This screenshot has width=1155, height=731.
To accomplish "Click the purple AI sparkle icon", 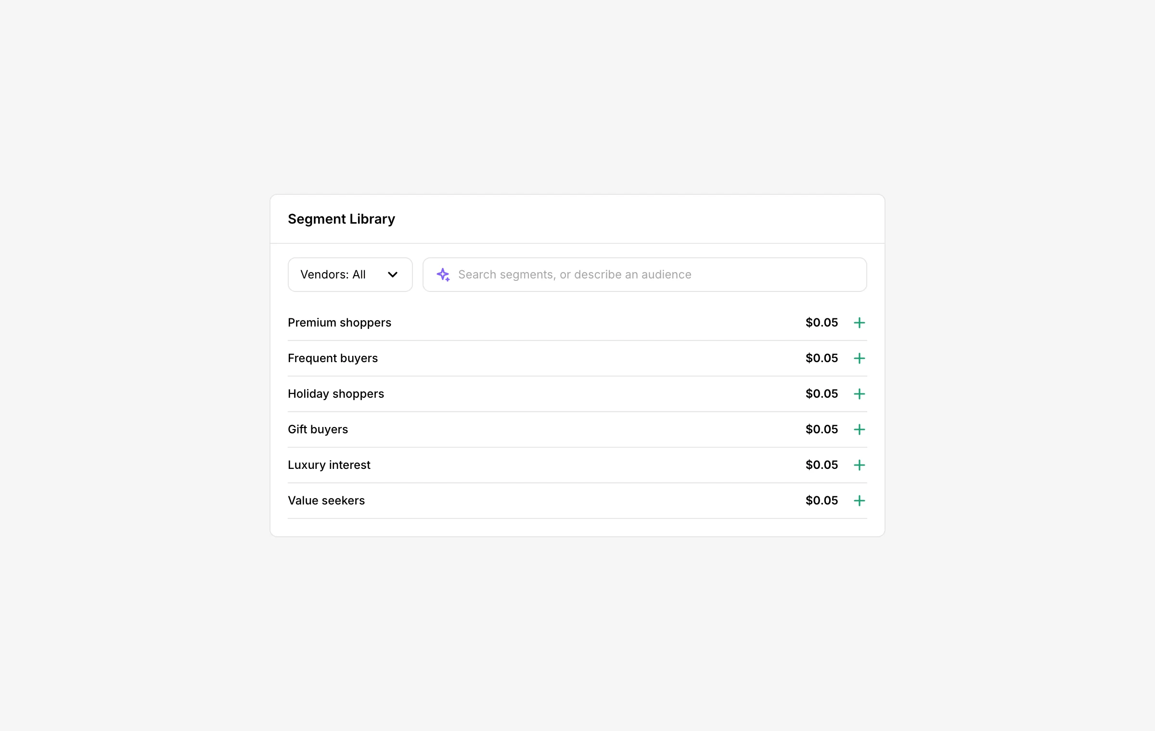I will [x=443, y=275].
